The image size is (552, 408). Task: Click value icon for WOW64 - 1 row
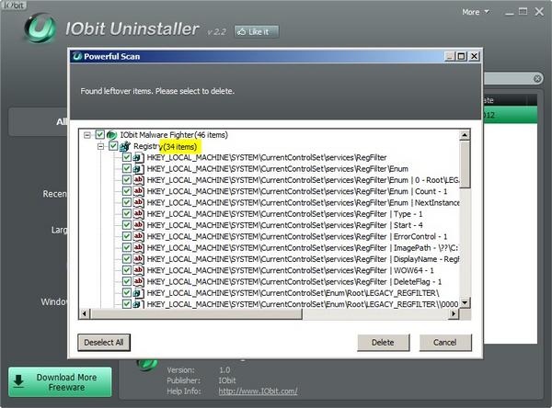pos(138,270)
